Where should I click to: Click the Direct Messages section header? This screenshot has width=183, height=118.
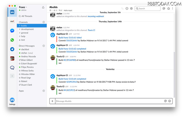tap(27, 46)
